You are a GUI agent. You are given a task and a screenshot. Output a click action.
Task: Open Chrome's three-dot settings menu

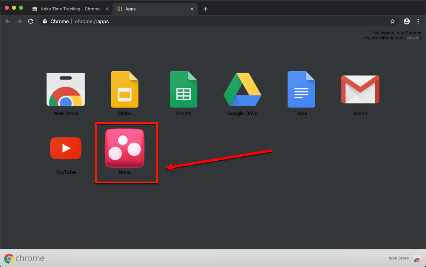pyautogui.click(x=418, y=21)
